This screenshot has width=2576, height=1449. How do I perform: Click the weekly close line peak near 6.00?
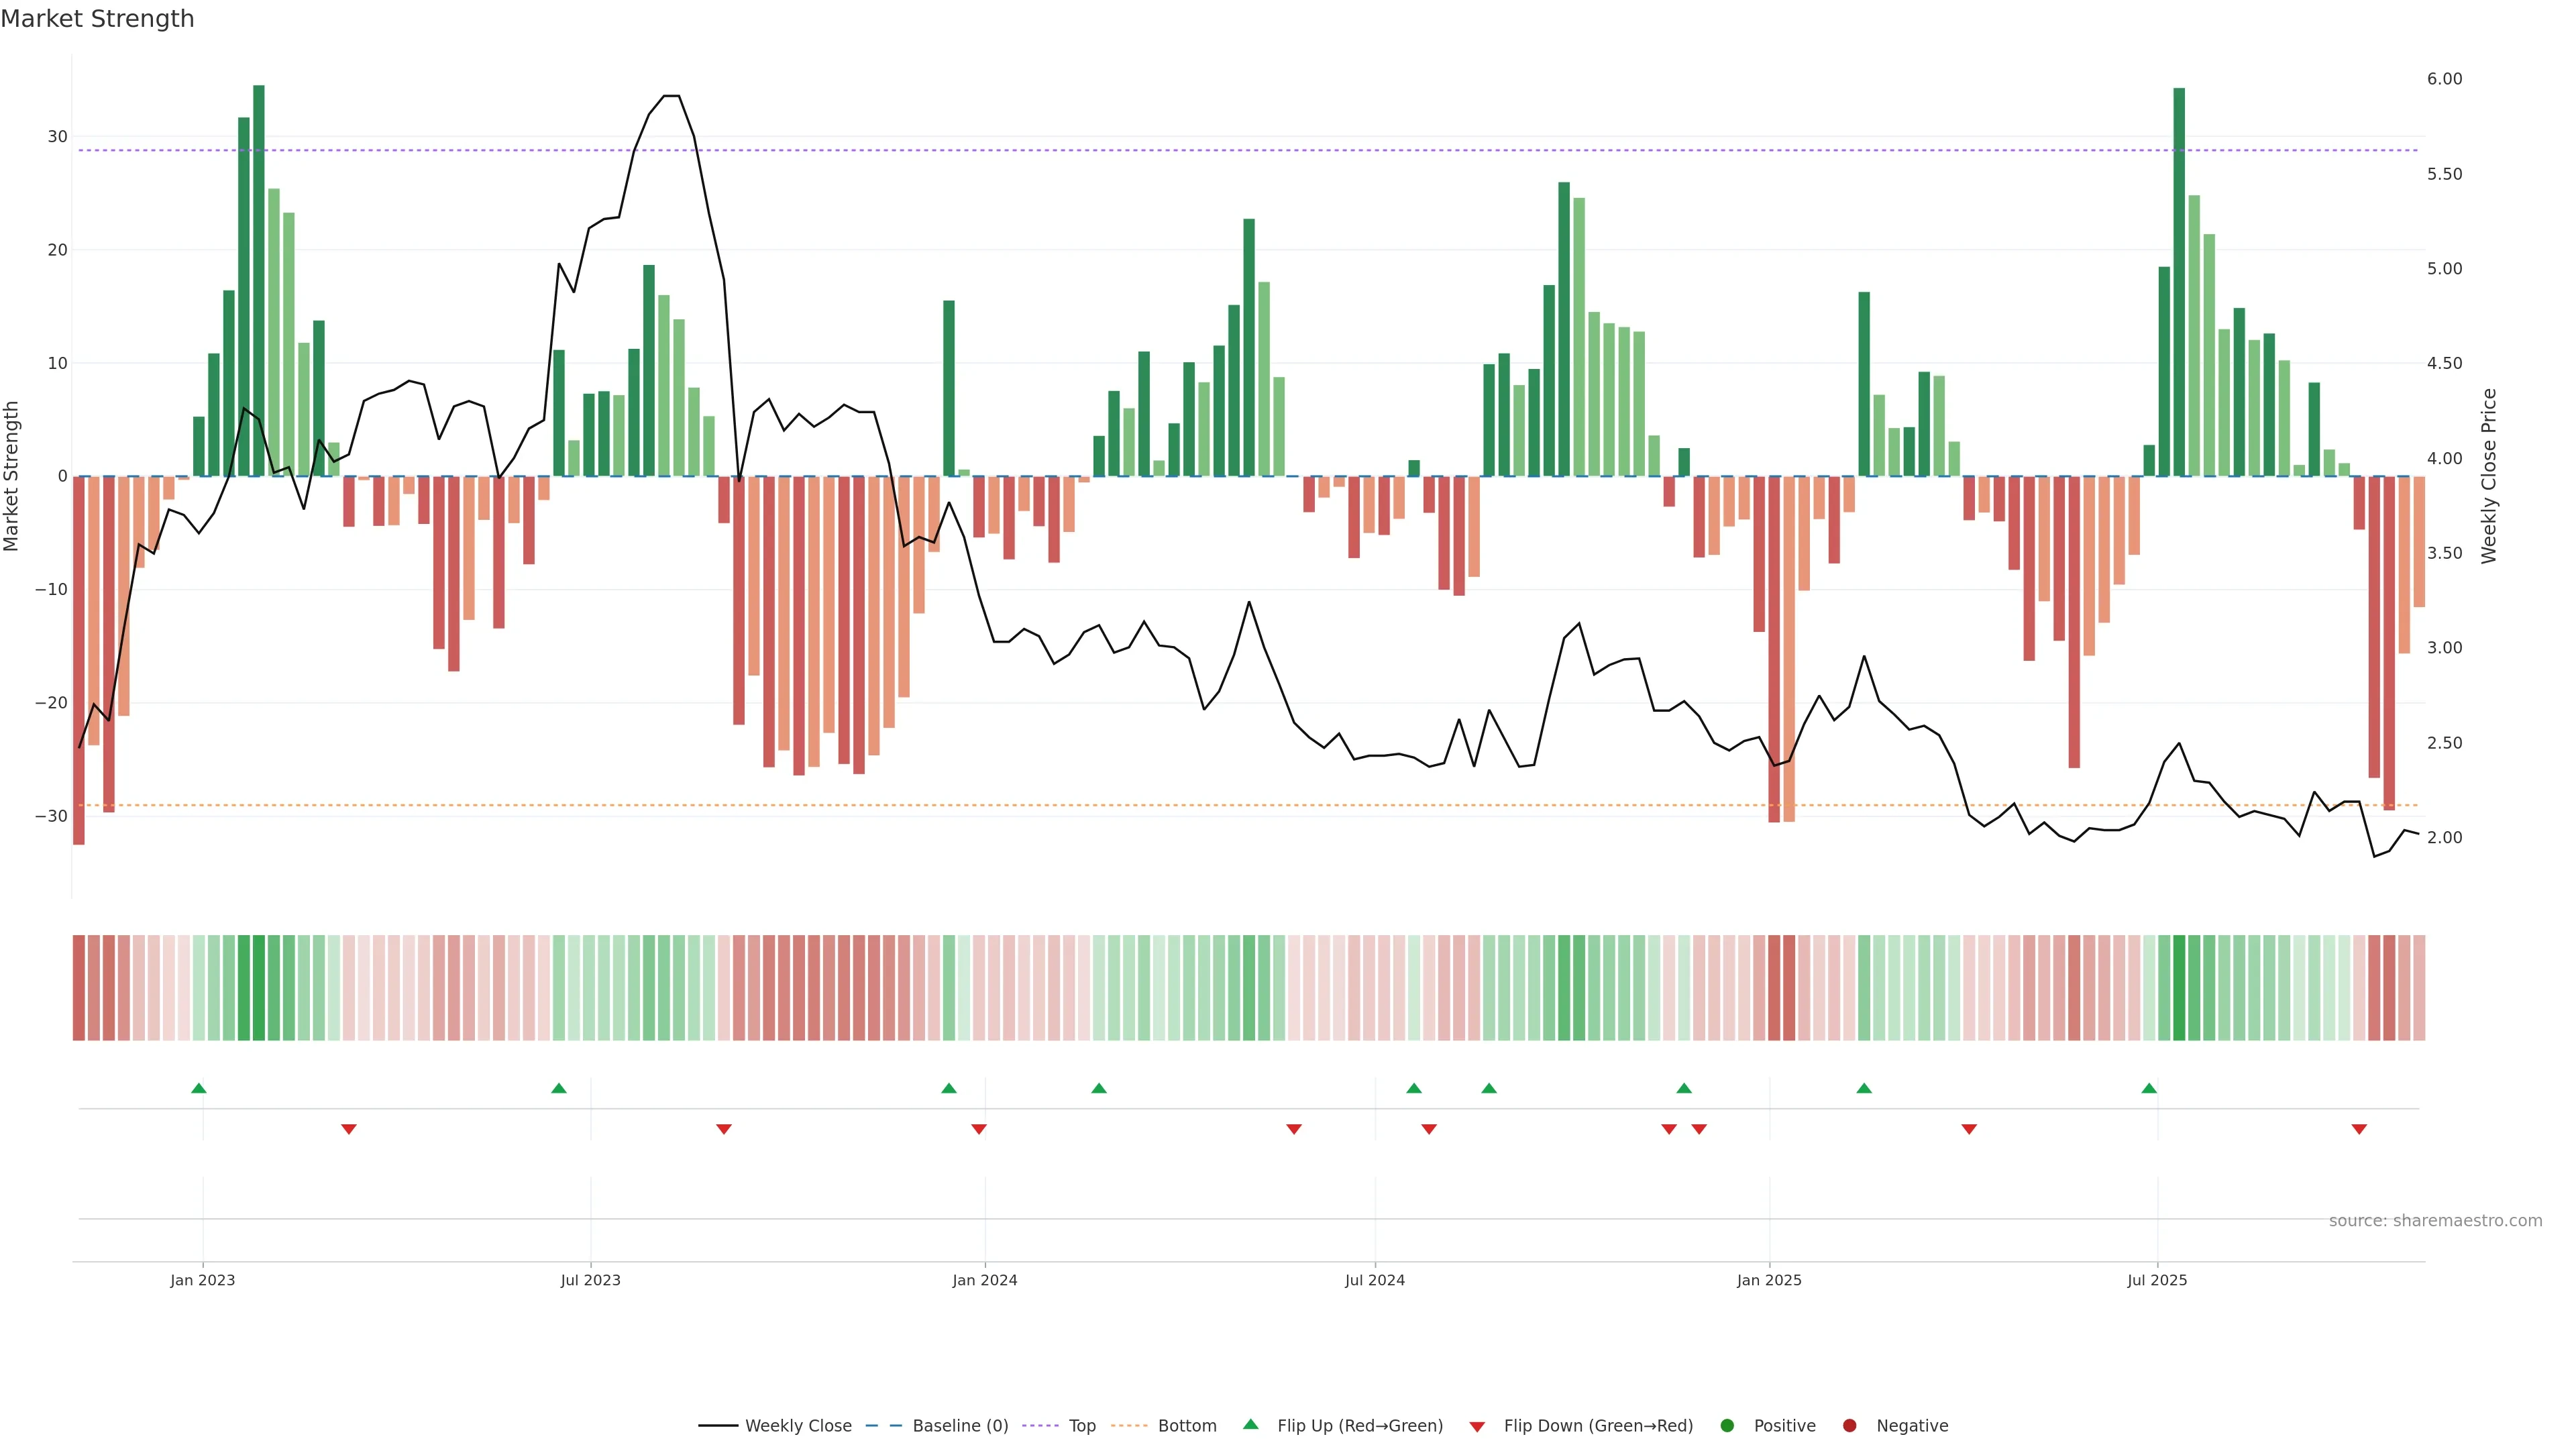click(x=672, y=96)
